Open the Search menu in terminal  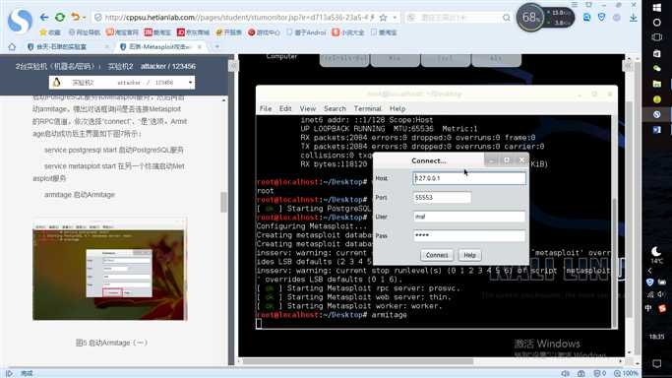pyautogui.click(x=335, y=108)
